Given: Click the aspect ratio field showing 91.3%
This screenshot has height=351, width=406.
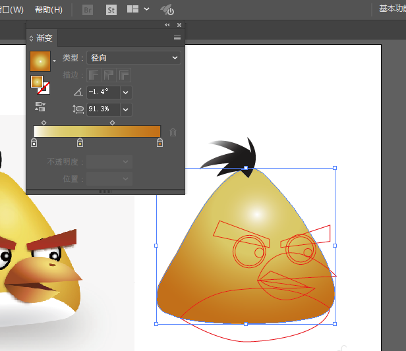Looking at the screenshot, I should coord(103,109).
